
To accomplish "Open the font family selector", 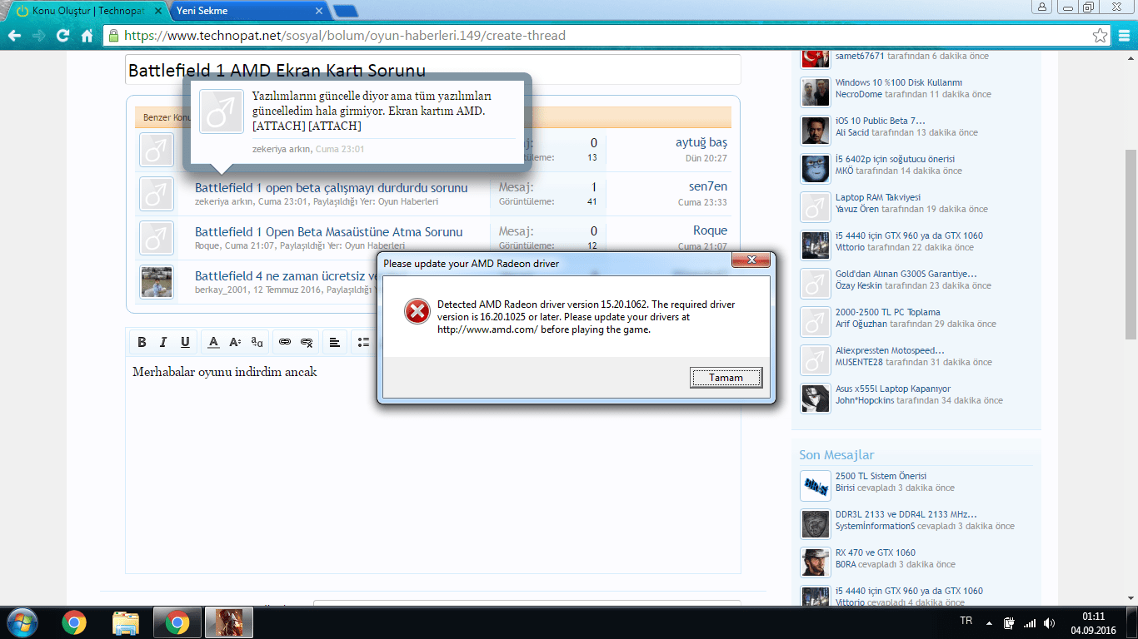I will click(257, 342).
